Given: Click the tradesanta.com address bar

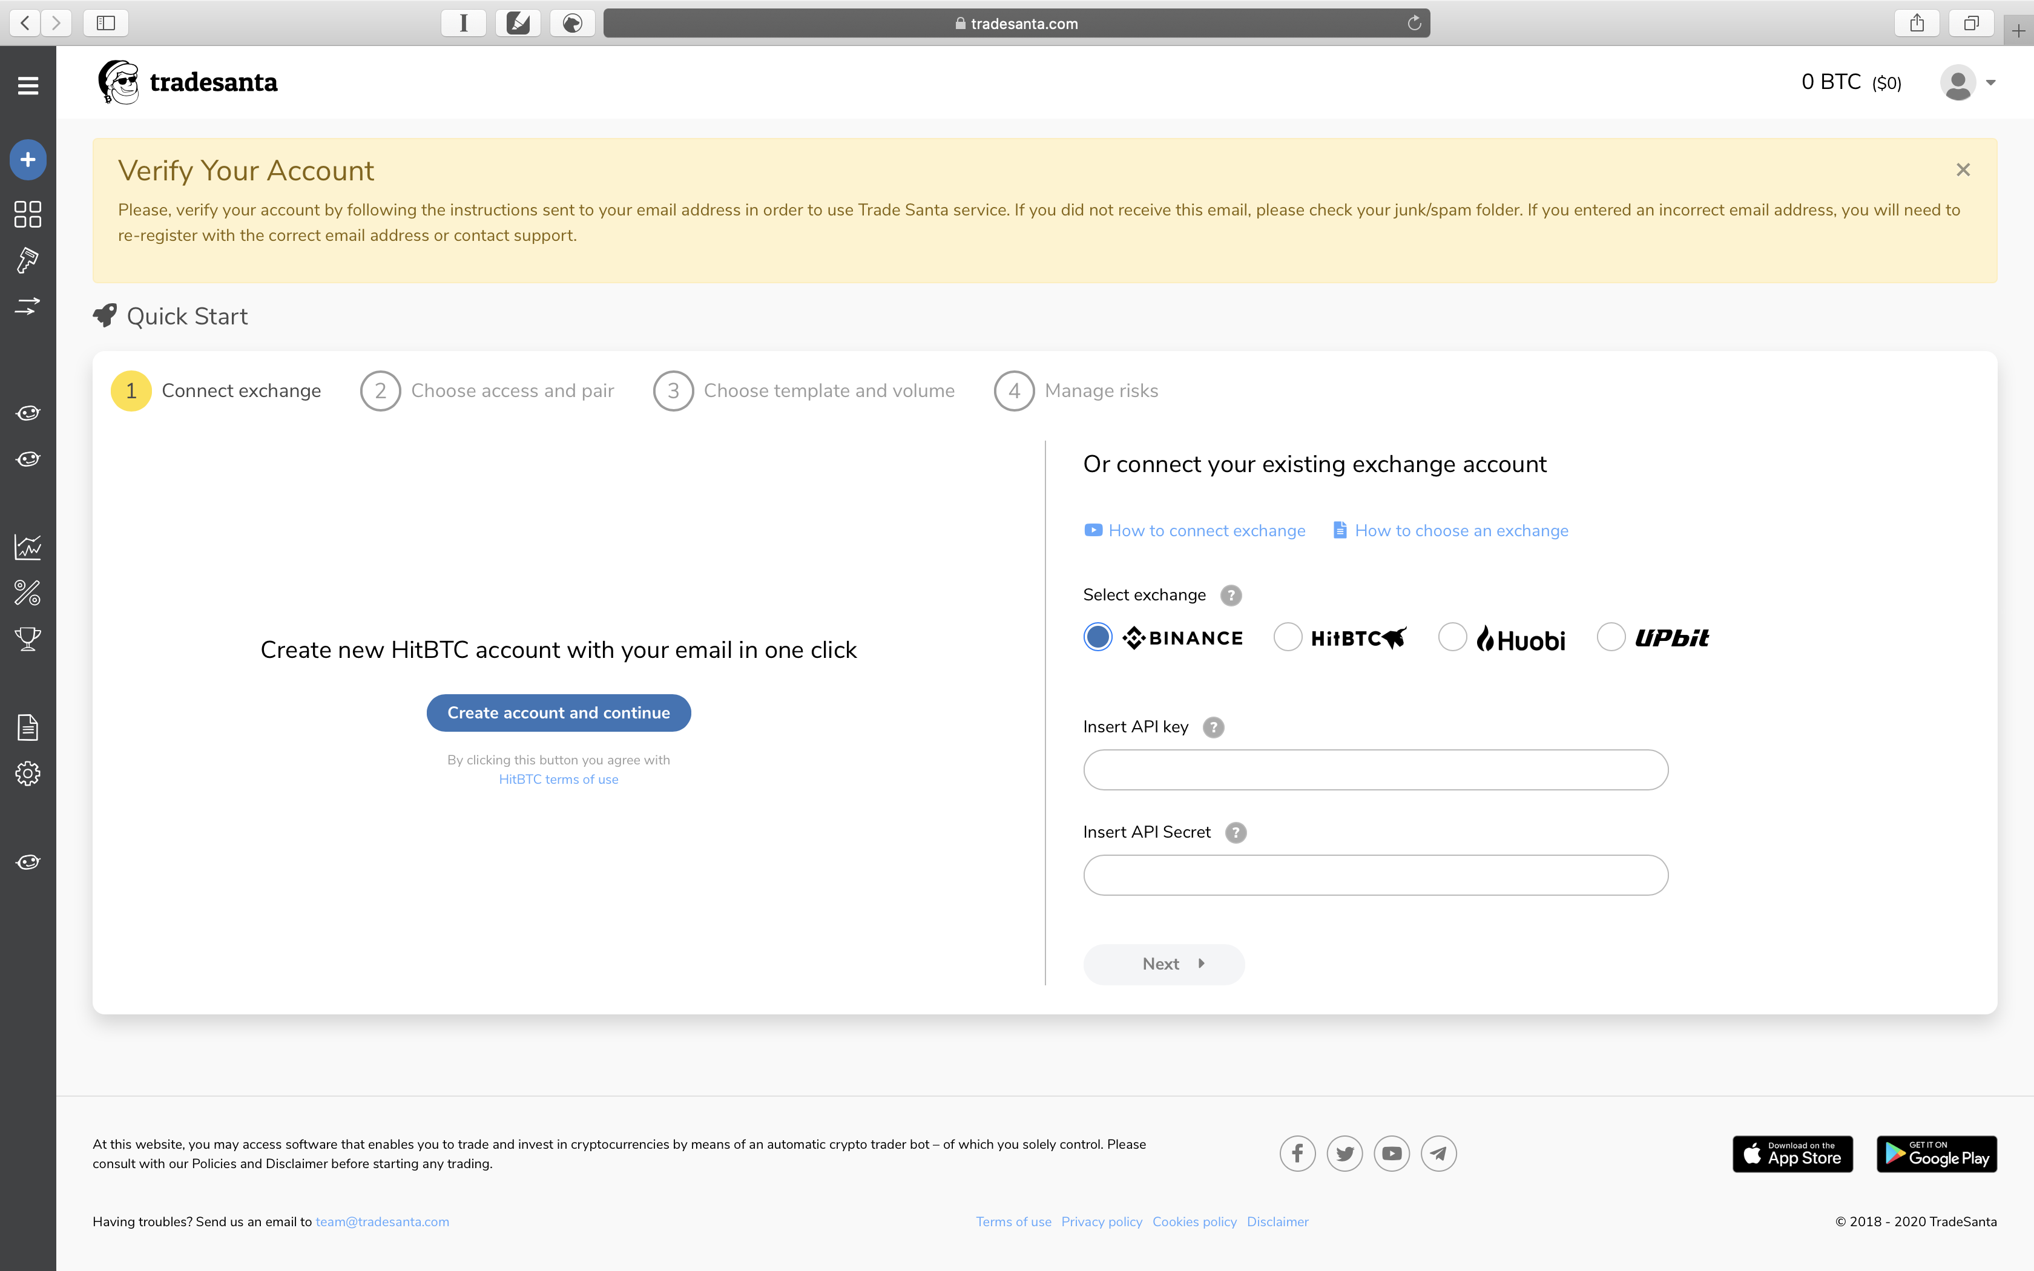Looking at the screenshot, I should pyautogui.click(x=1016, y=23).
